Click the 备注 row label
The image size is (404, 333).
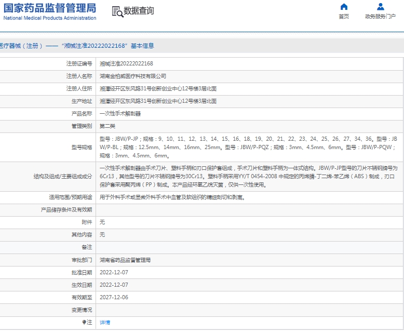coord(87,247)
